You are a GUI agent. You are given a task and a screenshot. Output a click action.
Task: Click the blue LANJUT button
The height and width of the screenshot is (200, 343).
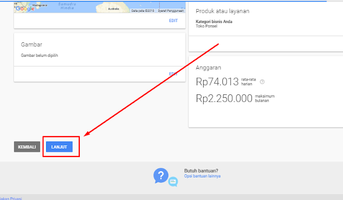59,147
